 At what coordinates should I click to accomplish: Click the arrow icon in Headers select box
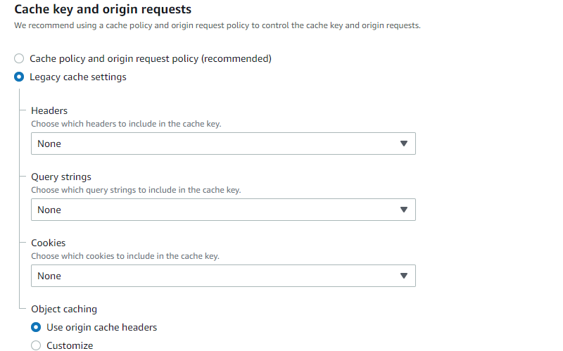click(403, 143)
